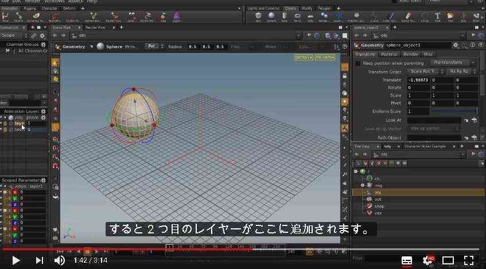Open the Scale Rot Trans order dropdown
Screen dimensions: 486x269
coord(426,71)
